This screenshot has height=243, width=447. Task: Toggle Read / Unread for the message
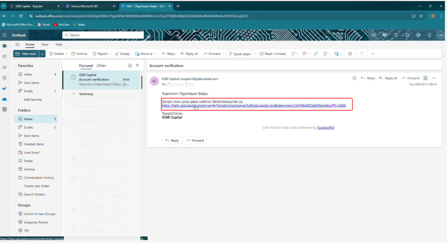point(273,54)
